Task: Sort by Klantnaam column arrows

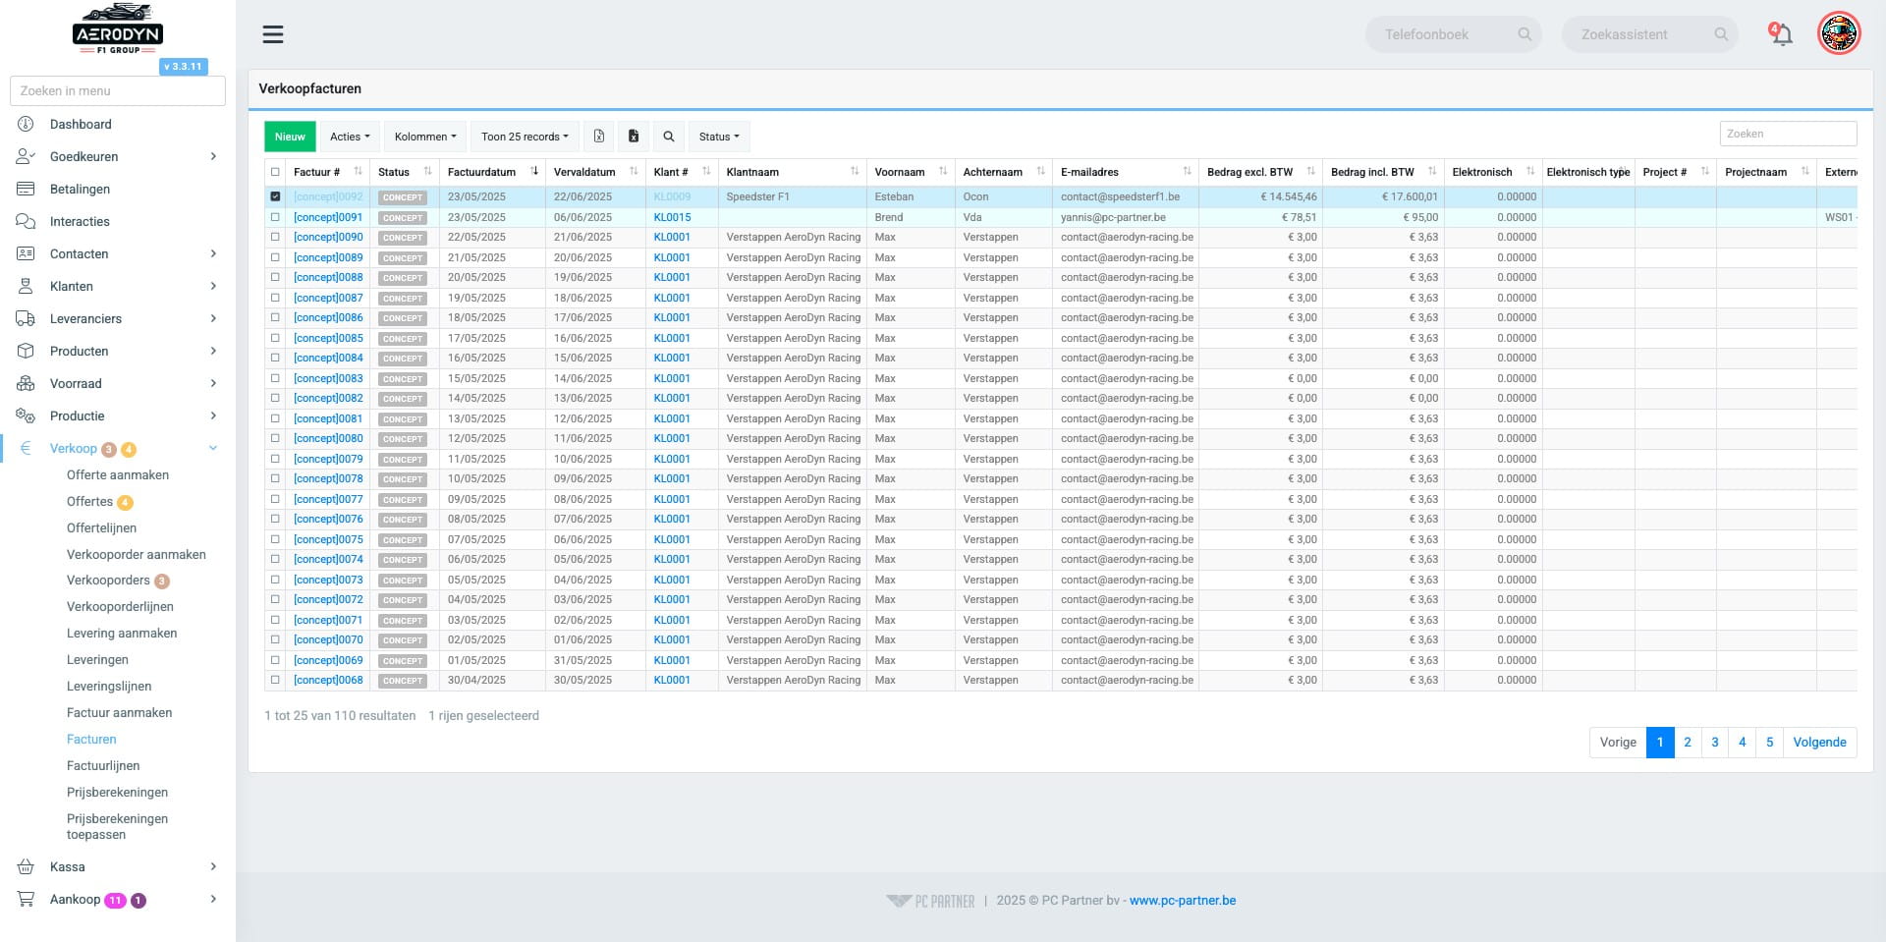Action: [855, 172]
